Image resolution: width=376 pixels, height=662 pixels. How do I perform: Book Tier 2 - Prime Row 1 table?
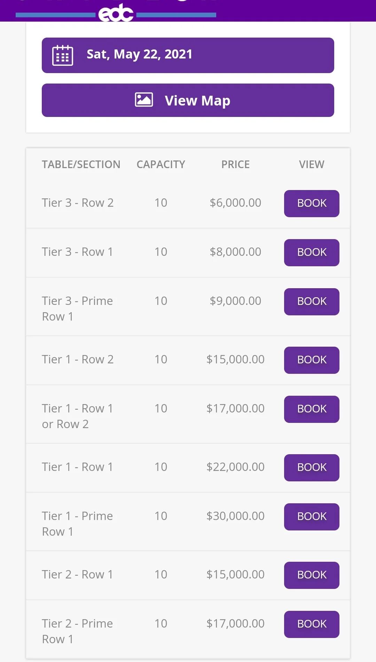(312, 624)
